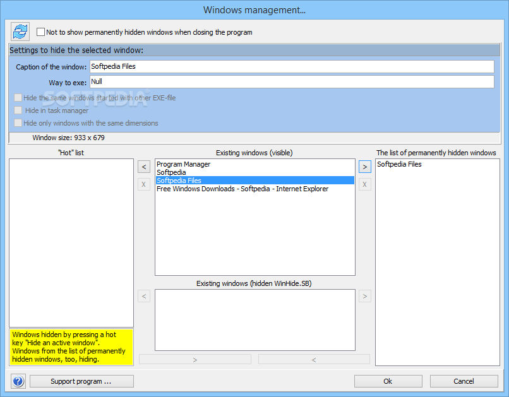
Task: Add selected window to permanently hidden list with > arrow
Action: click(x=365, y=167)
